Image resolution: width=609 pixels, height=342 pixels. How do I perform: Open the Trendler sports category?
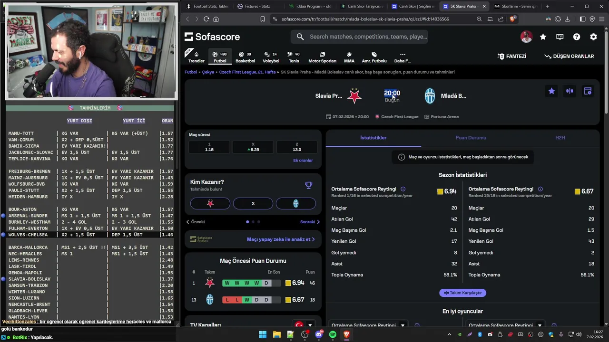pyautogui.click(x=196, y=57)
